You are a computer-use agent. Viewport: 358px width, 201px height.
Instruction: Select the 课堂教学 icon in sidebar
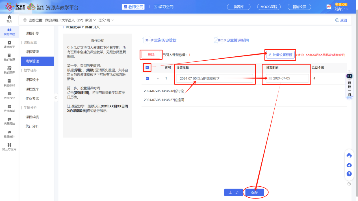9,44
